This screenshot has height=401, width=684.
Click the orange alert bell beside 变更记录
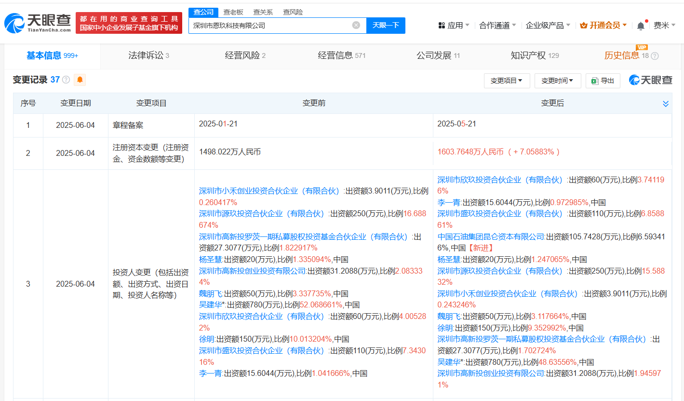[80, 80]
